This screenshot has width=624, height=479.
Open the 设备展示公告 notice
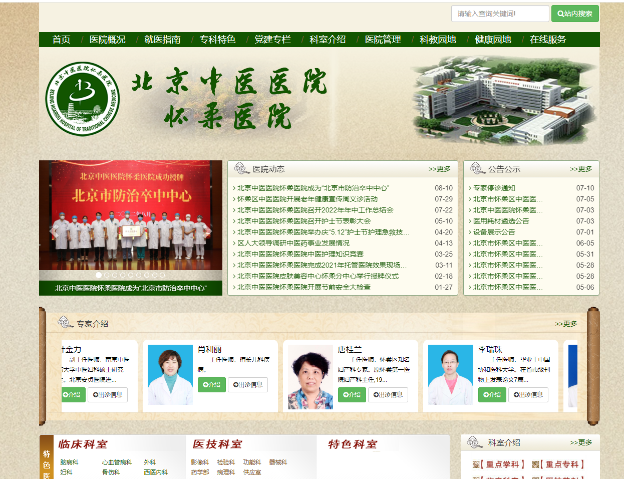tap(494, 232)
